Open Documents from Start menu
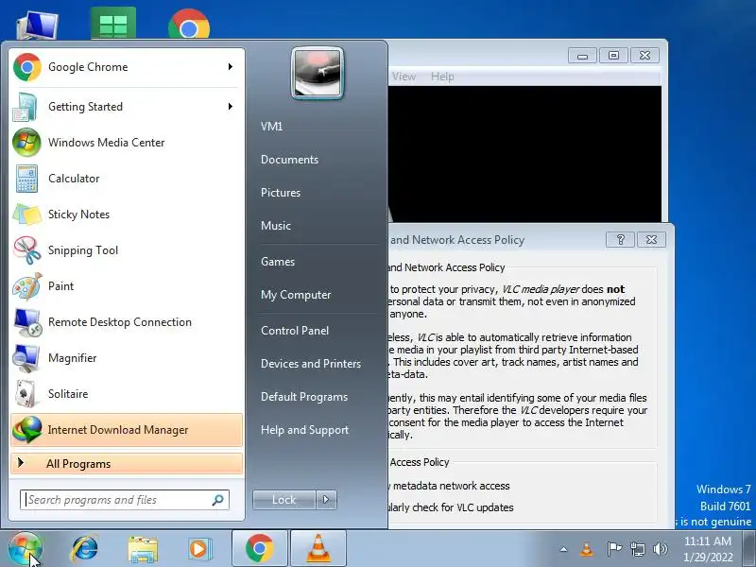The width and height of the screenshot is (756, 567). click(289, 160)
